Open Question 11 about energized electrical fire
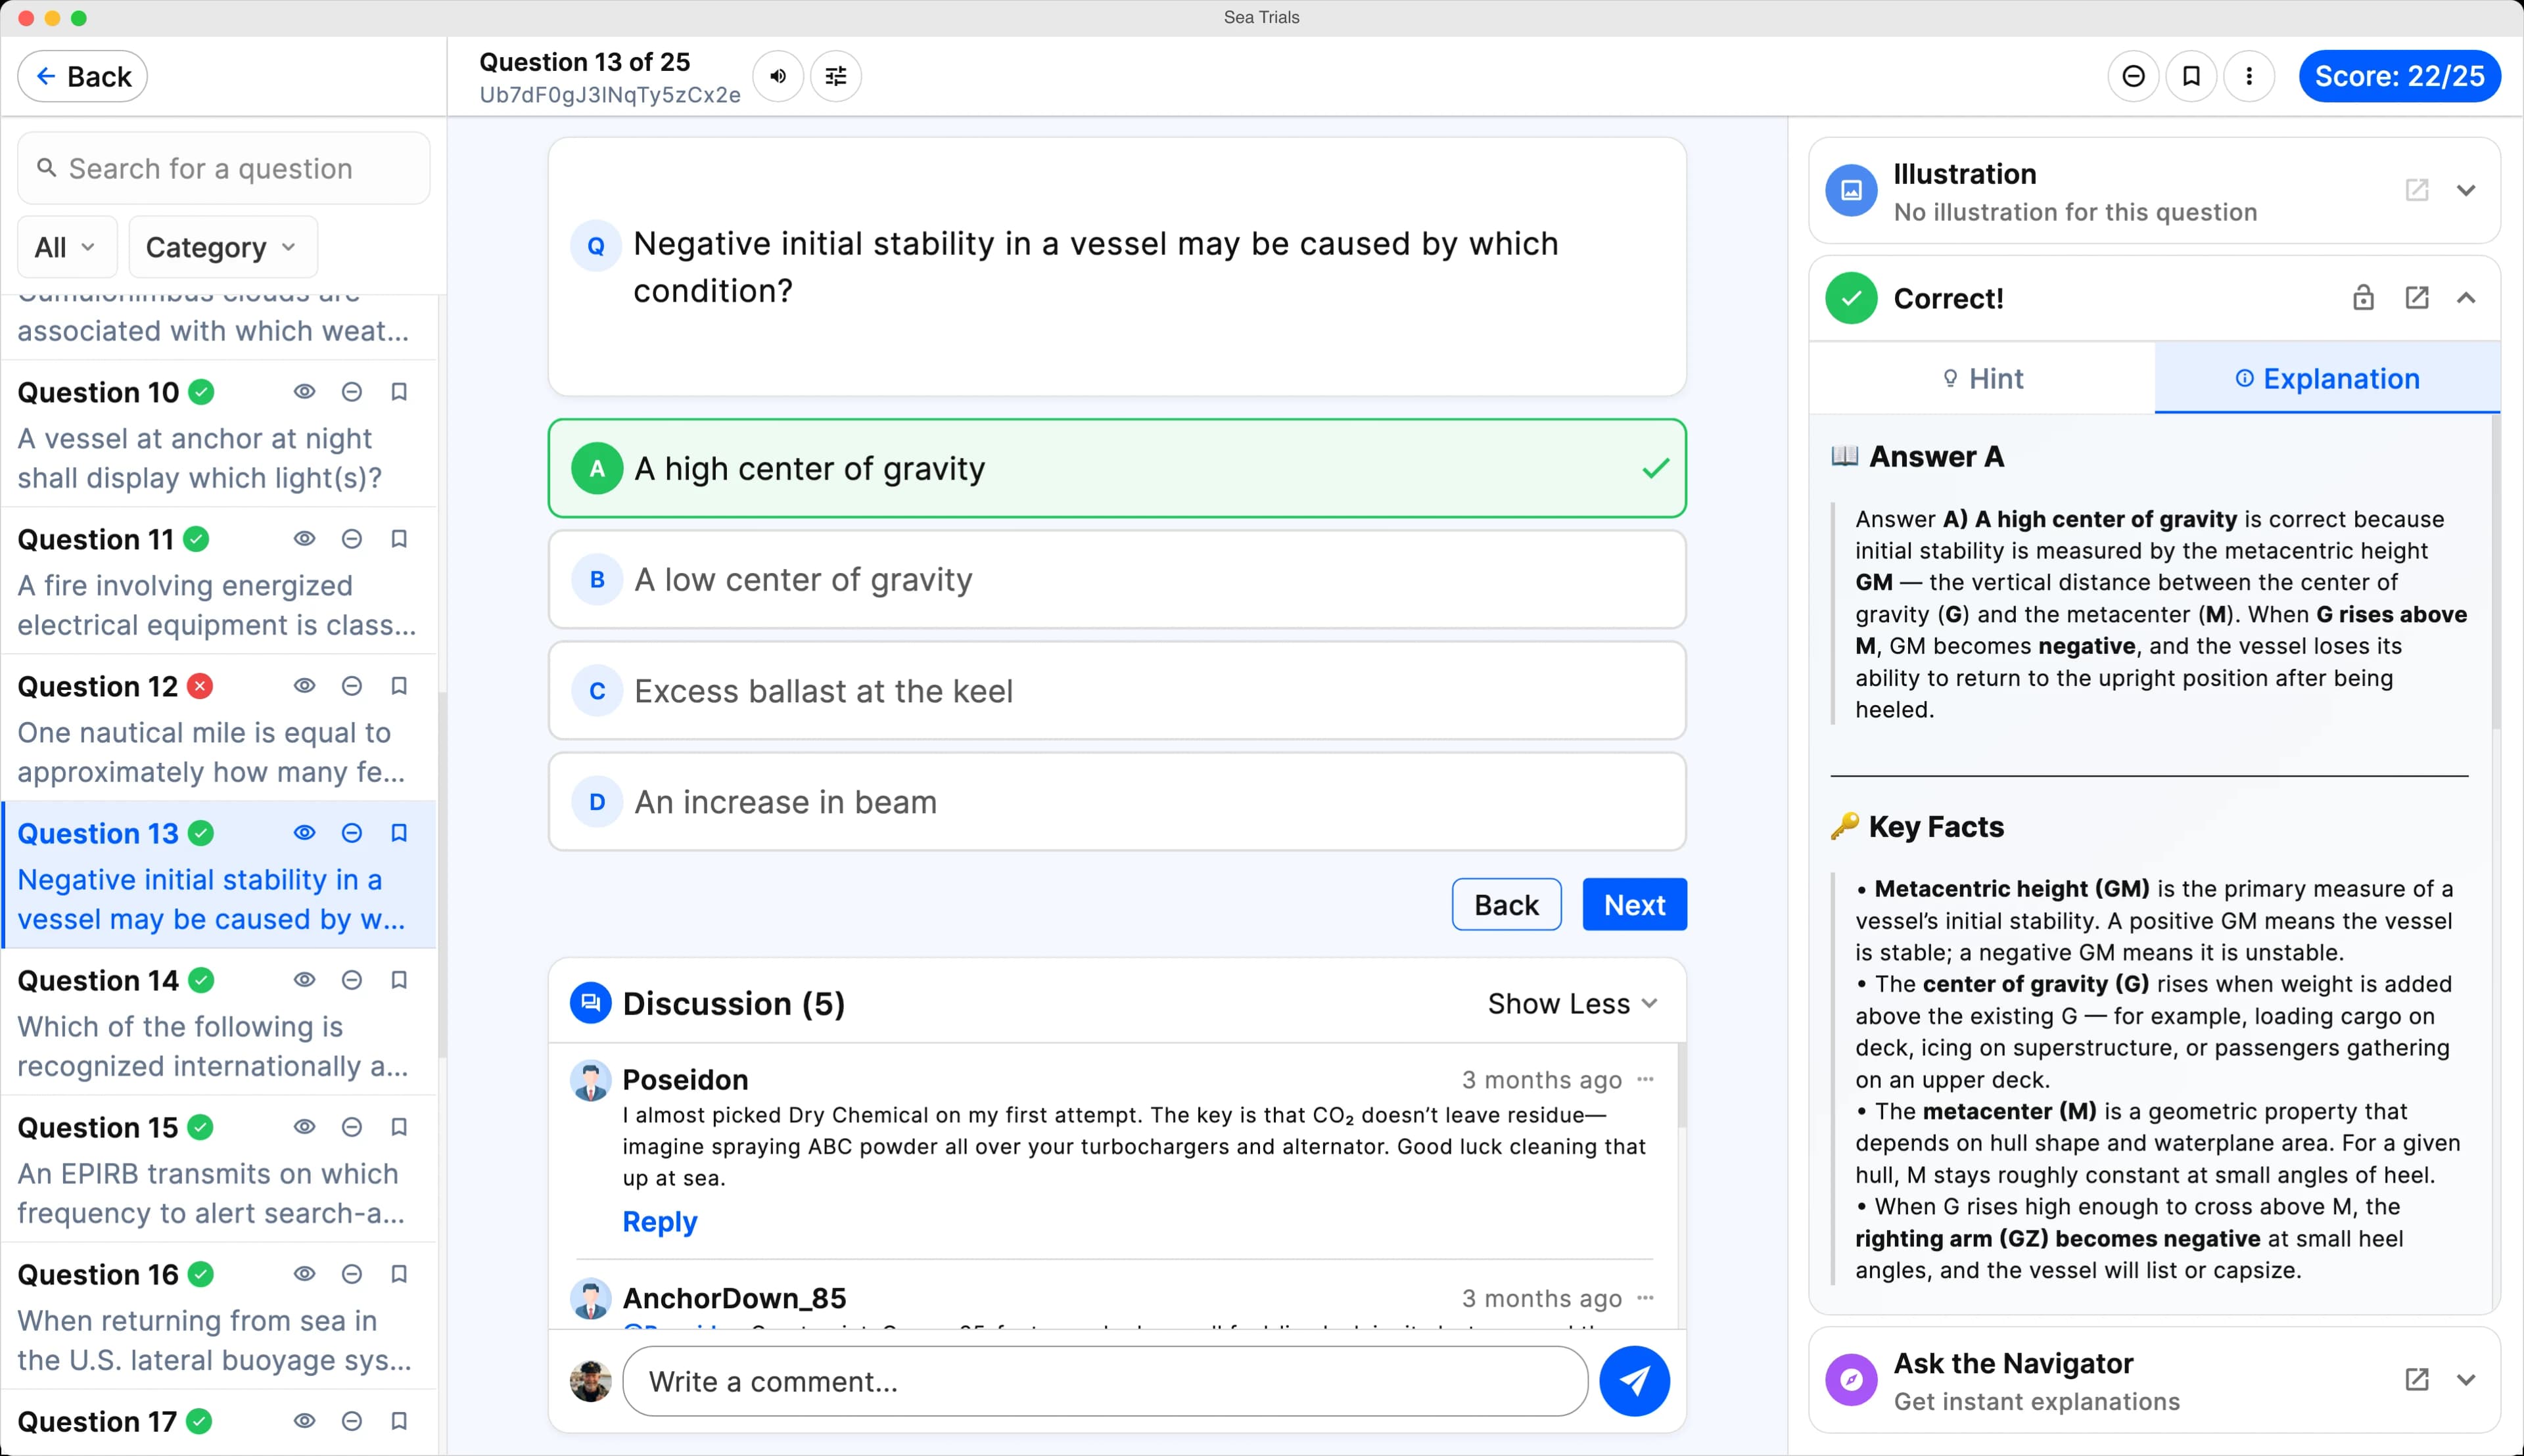The width and height of the screenshot is (2524, 1456). tap(218, 580)
